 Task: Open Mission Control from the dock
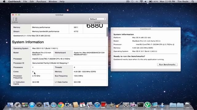click(x=25, y=105)
